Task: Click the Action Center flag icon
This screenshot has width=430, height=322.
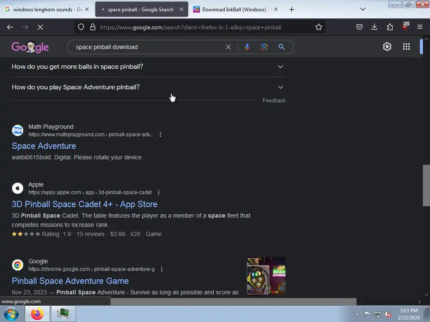Action: click(x=367, y=314)
